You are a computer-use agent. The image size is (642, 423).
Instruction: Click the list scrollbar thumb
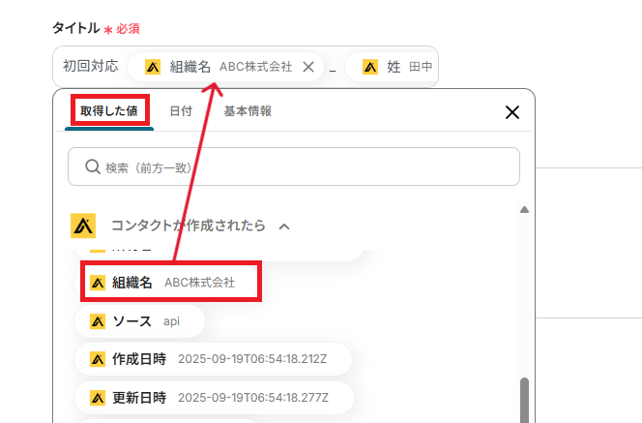524,400
